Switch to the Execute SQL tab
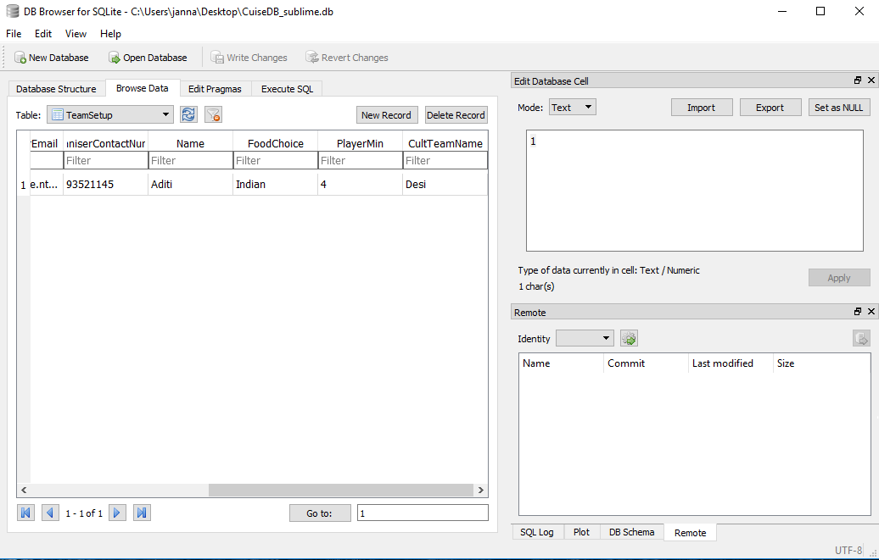The height and width of the screenshot is (560, 879). pos(287,89)
